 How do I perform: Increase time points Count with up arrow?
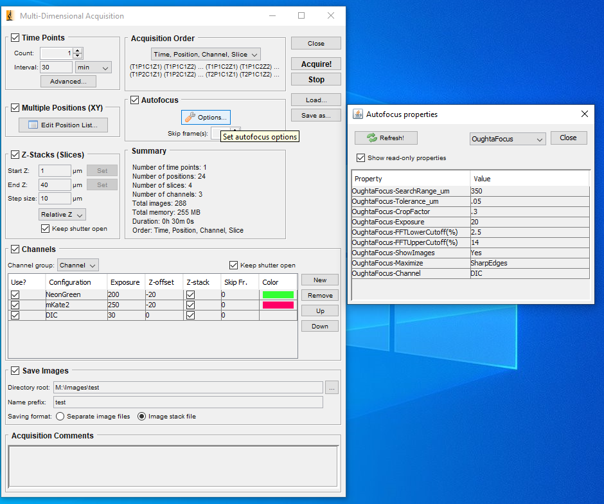78,51
